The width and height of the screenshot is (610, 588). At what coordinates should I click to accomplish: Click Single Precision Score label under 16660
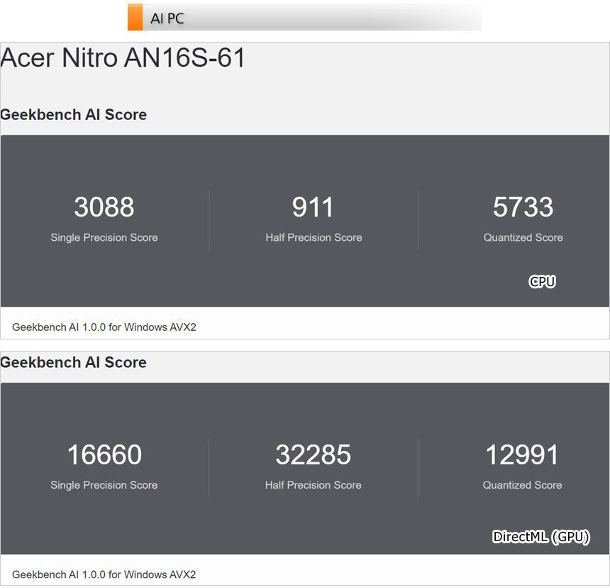click(104, 486)
